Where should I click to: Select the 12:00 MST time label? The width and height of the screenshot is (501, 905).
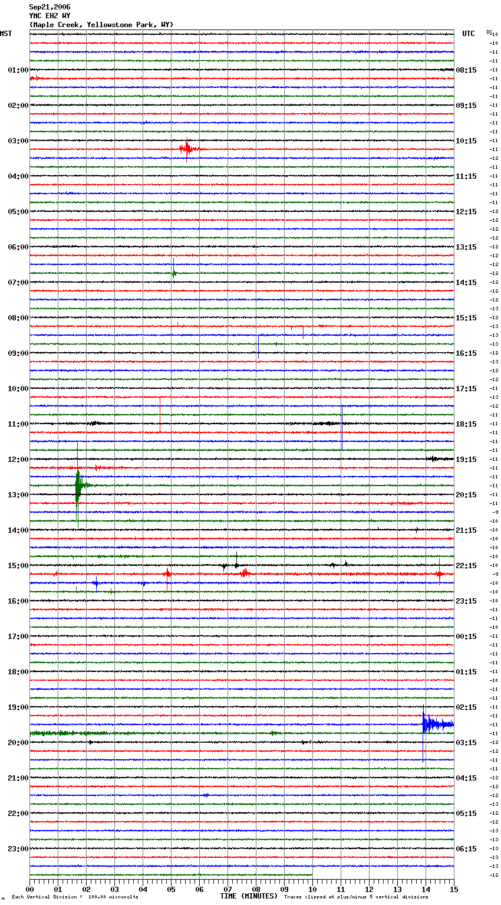(x=18, y=460)
